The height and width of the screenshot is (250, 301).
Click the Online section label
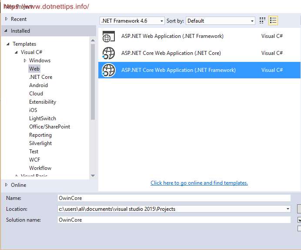point(19,185)
